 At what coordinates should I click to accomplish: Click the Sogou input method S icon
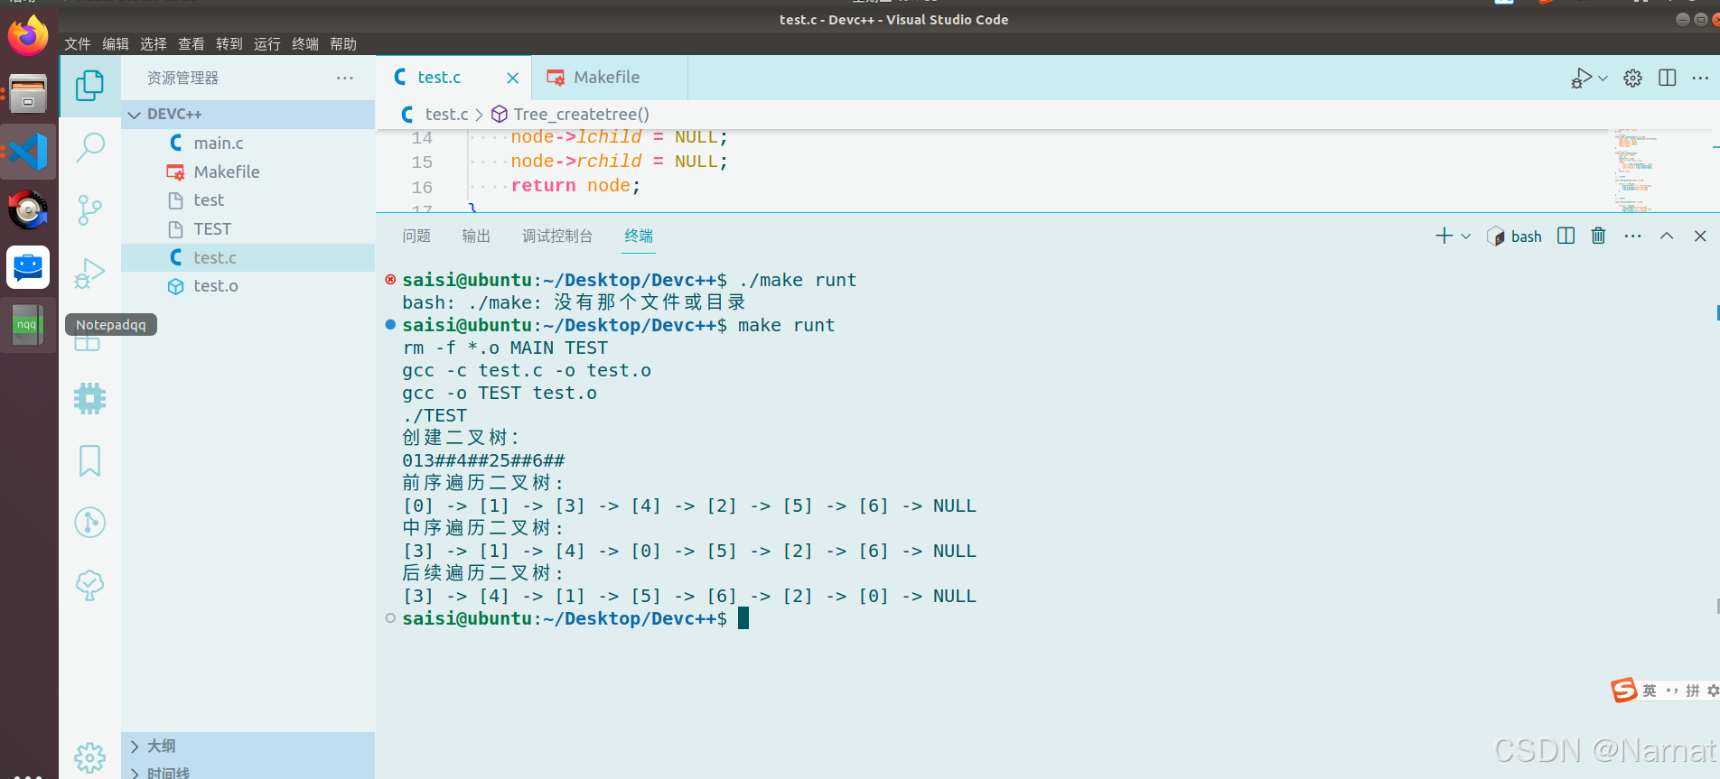click(1623, 691)
